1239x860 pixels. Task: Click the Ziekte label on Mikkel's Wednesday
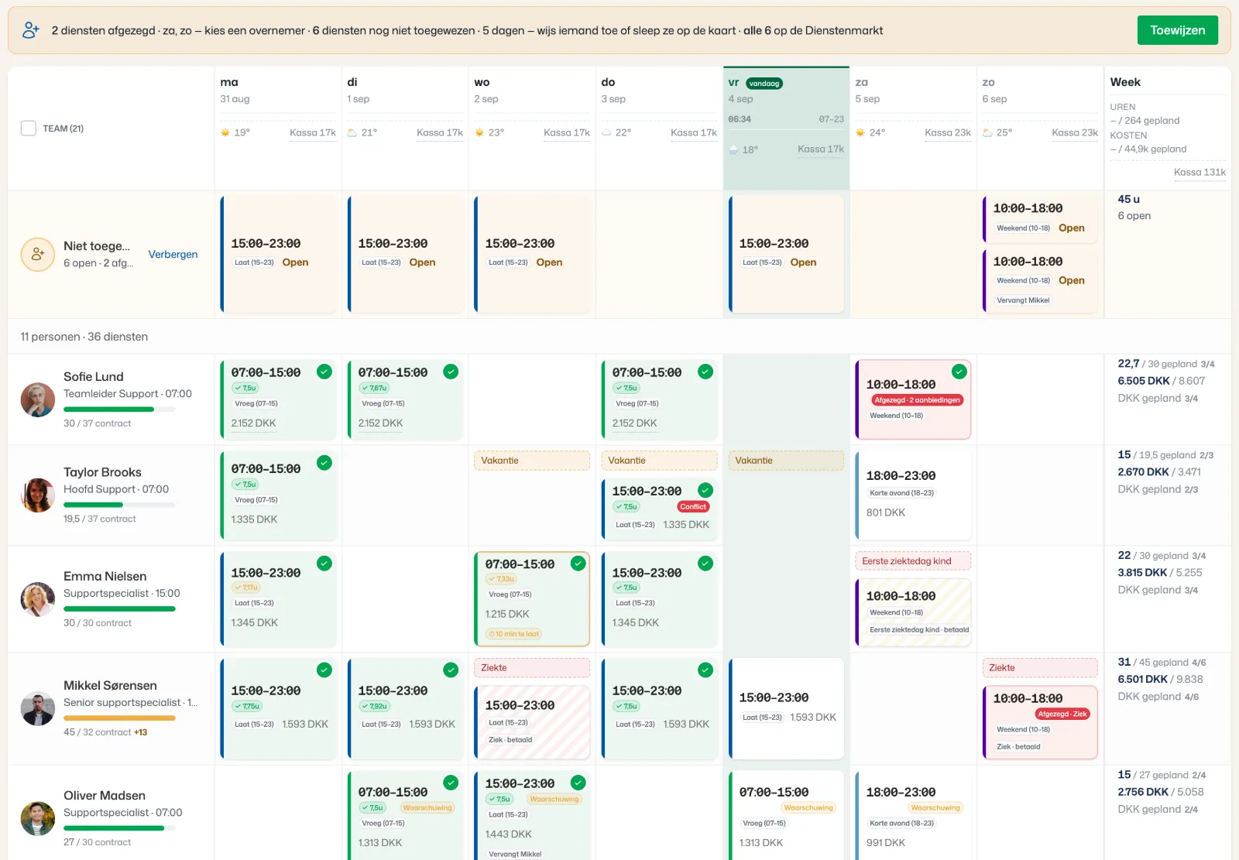click(x=532, y=668)
